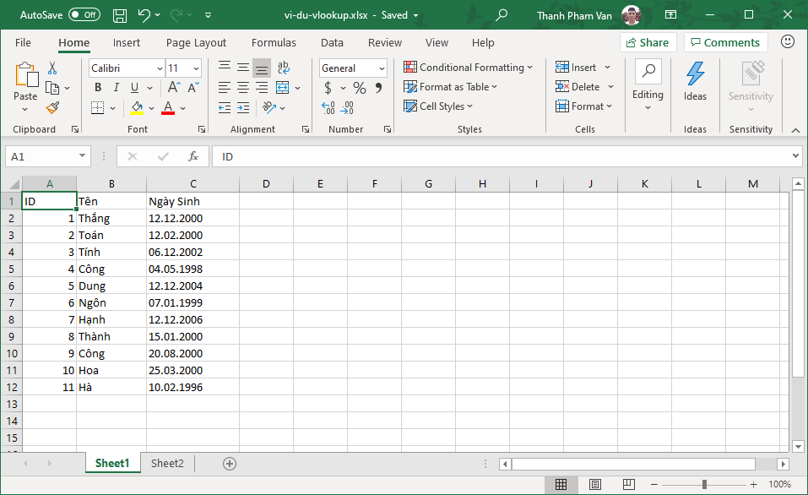Click Cell Styles button

437,106
